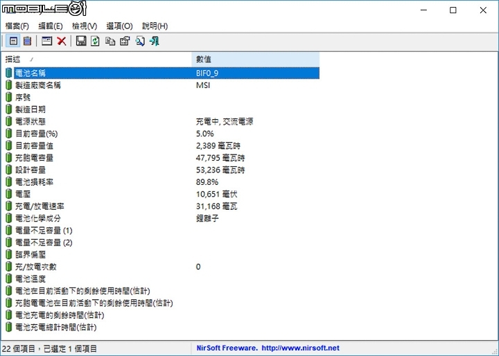Select the 充/放電次數 row label
Image resolution: width=499 pixels, height=356 pixels.
[x=36, y=267]
